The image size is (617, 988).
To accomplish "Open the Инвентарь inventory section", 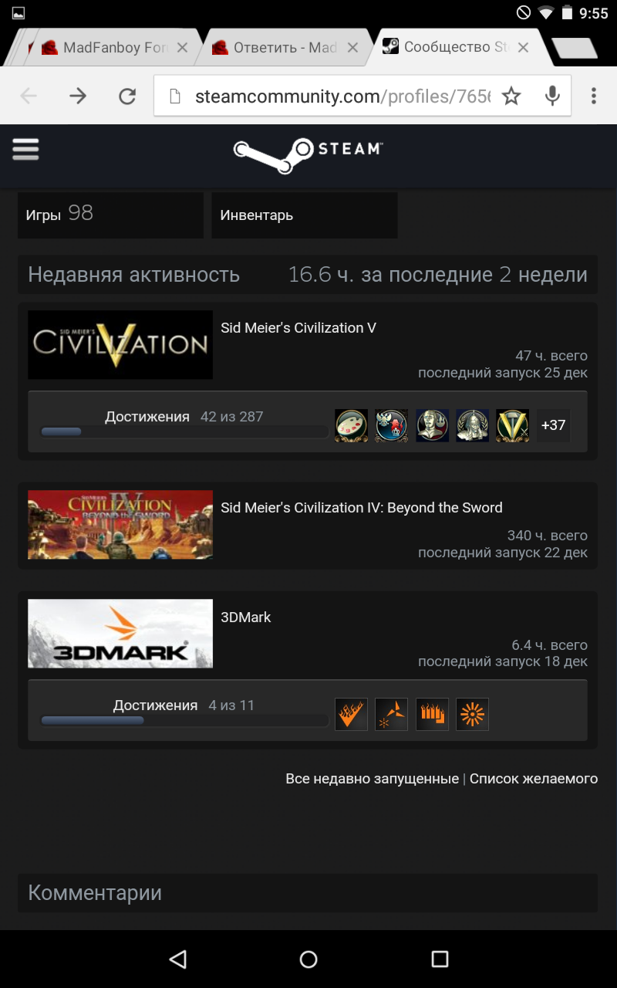I will pos(305,215).
